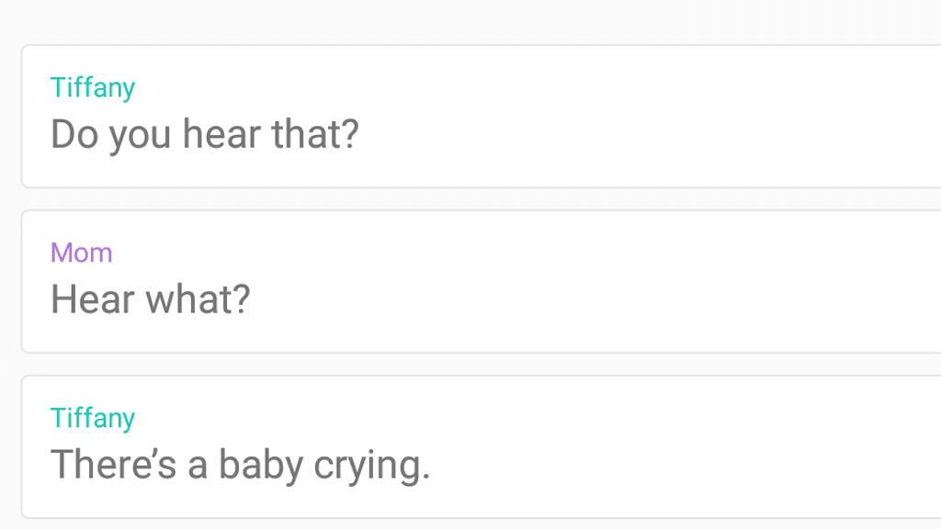Click the word "Do" in Tiffany's first message
Image resolution: width=941 pixels, height=529 pixels.
pyautogui.click(x=74, y=134)
